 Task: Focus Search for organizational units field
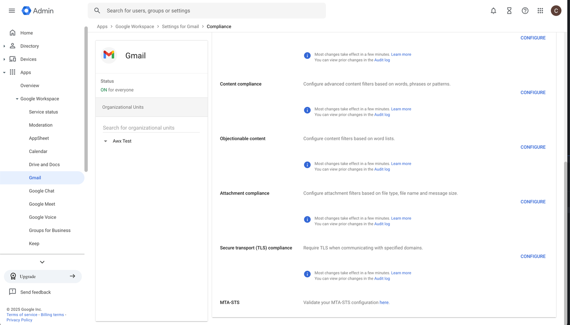tap(151, 128)
